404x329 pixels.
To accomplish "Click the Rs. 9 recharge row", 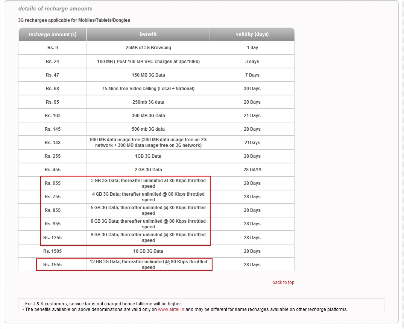I will 52,48.
